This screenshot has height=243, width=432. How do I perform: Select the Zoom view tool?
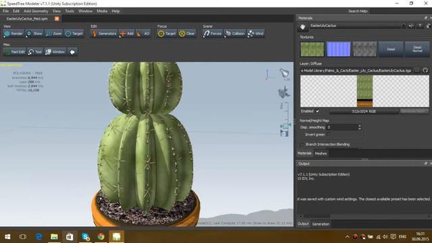point(54,34)
